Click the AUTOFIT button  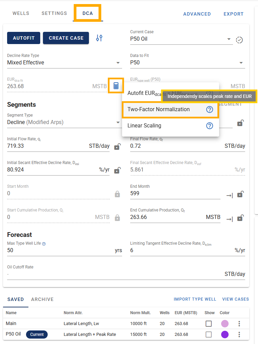pos(24,38)
